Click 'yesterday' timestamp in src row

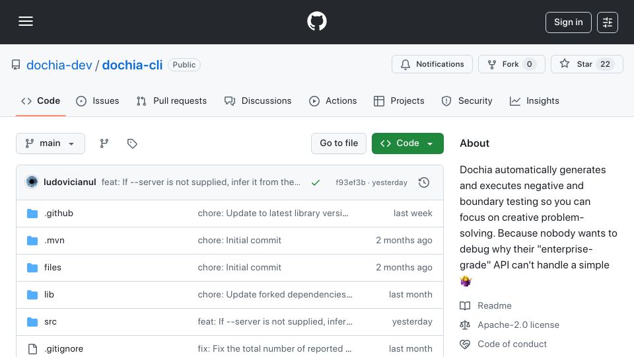pos(412,322)
